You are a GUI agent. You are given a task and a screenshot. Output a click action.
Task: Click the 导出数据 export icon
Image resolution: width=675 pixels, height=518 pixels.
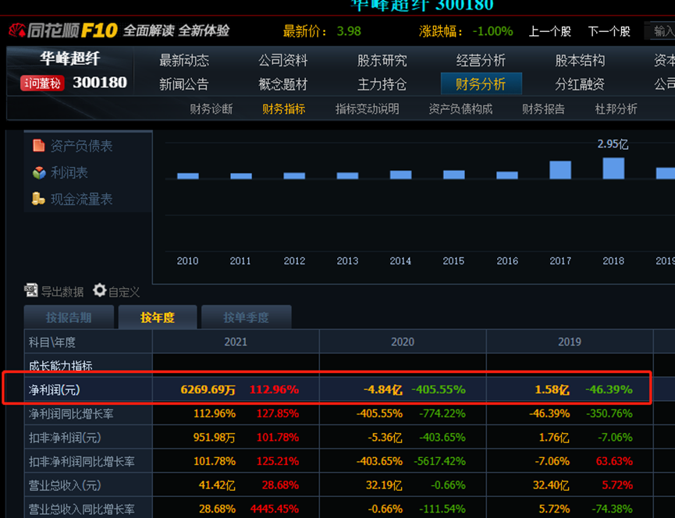click(31, 291)
